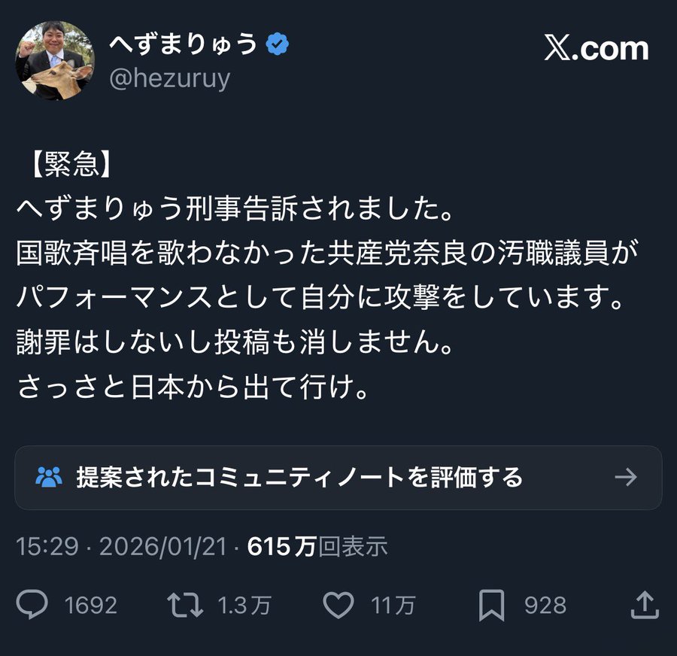Click 提案されたコミュニティノートを評価する
This screenshot has width=677, height=656.
[x=299, y=477]
